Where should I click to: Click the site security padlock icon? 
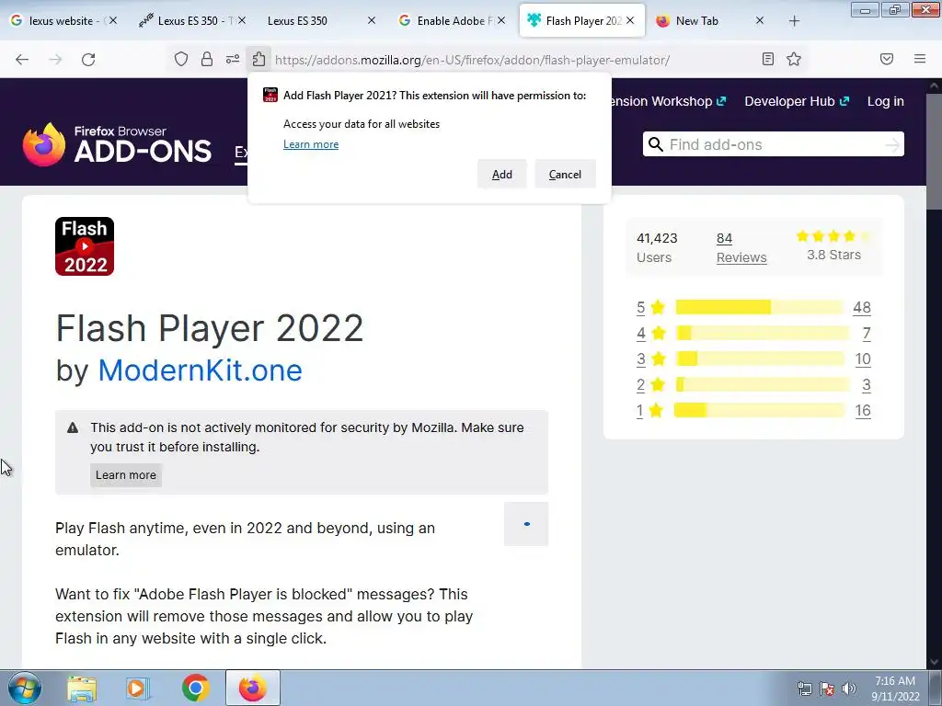click(207, 59)
